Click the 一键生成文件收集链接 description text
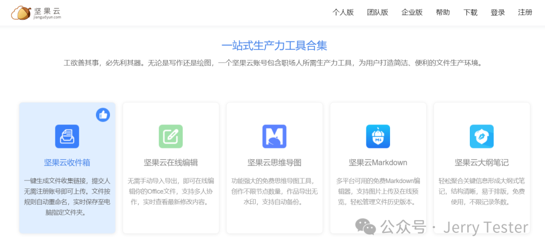The image size is (545, 249). 67,197
